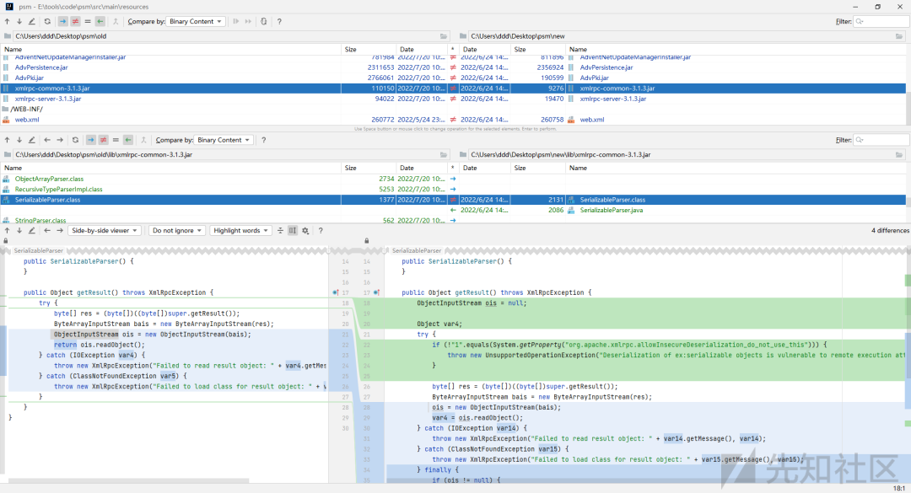Copy the selected file to the right side
The image size is (911, 493).
pyautogui.click(x=63, y=21)
